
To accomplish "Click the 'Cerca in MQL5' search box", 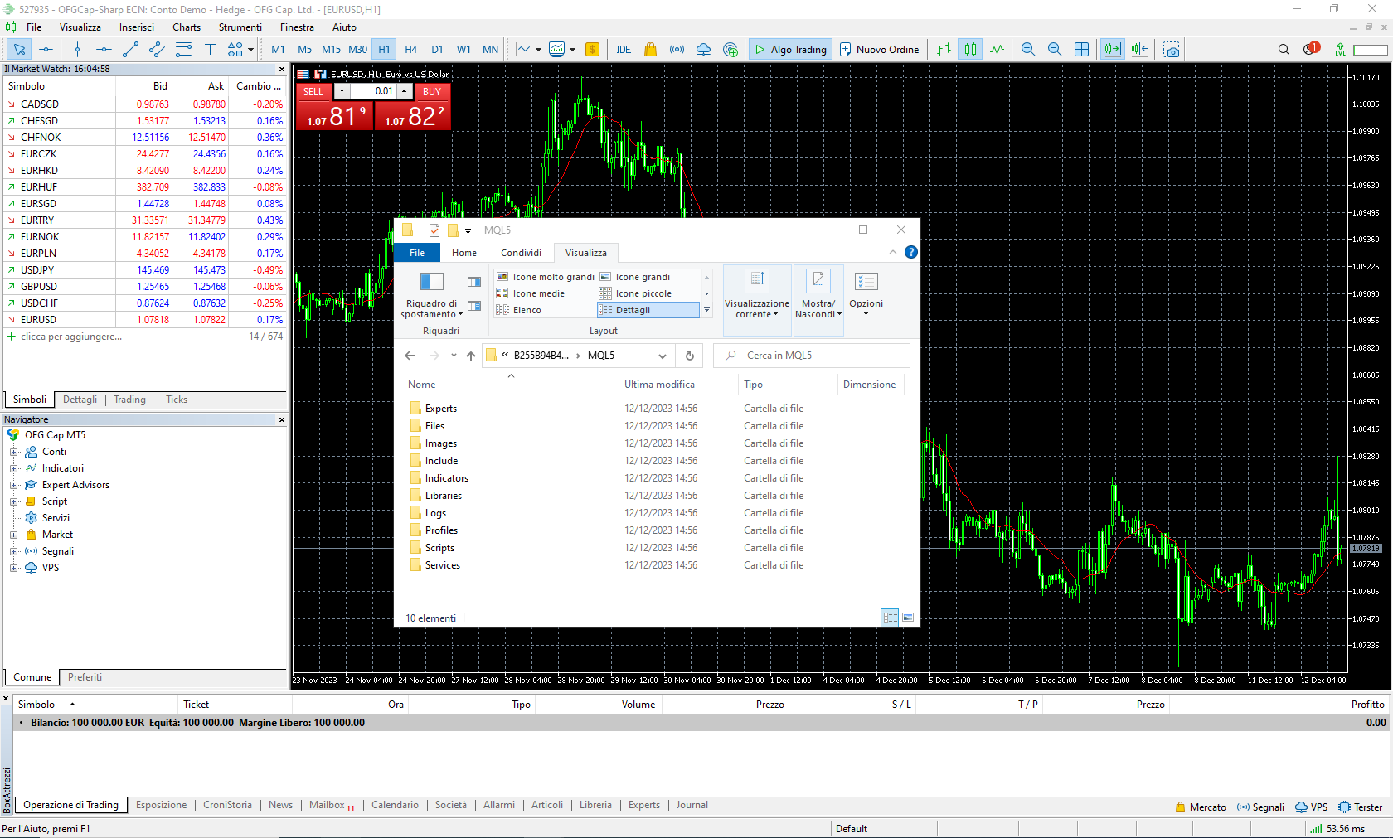I will click(x=811, y=356).
